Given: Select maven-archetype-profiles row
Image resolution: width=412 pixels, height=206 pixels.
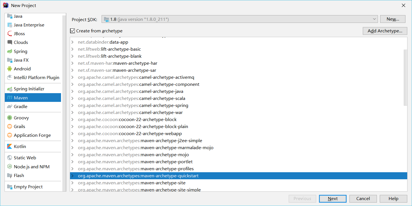Looking at the screenshot, I should 239,169.
